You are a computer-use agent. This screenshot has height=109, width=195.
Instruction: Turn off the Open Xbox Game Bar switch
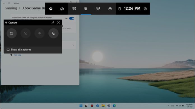(72, 18)
